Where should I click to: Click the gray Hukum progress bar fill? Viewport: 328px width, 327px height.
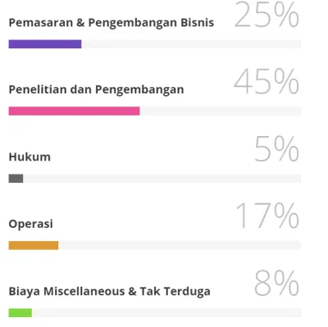(x=16, y=179)
